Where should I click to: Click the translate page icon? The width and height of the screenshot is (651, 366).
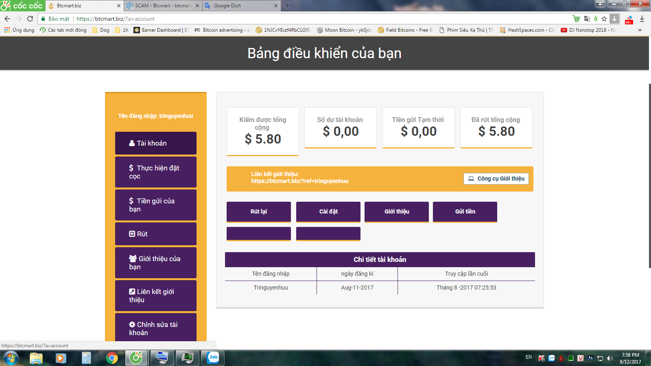pyautogui.click(x=587, y=19)
